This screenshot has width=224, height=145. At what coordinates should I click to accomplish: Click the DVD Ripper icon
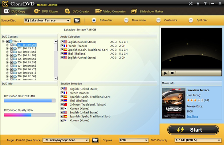pyautogui.click(x=37, y=11)
